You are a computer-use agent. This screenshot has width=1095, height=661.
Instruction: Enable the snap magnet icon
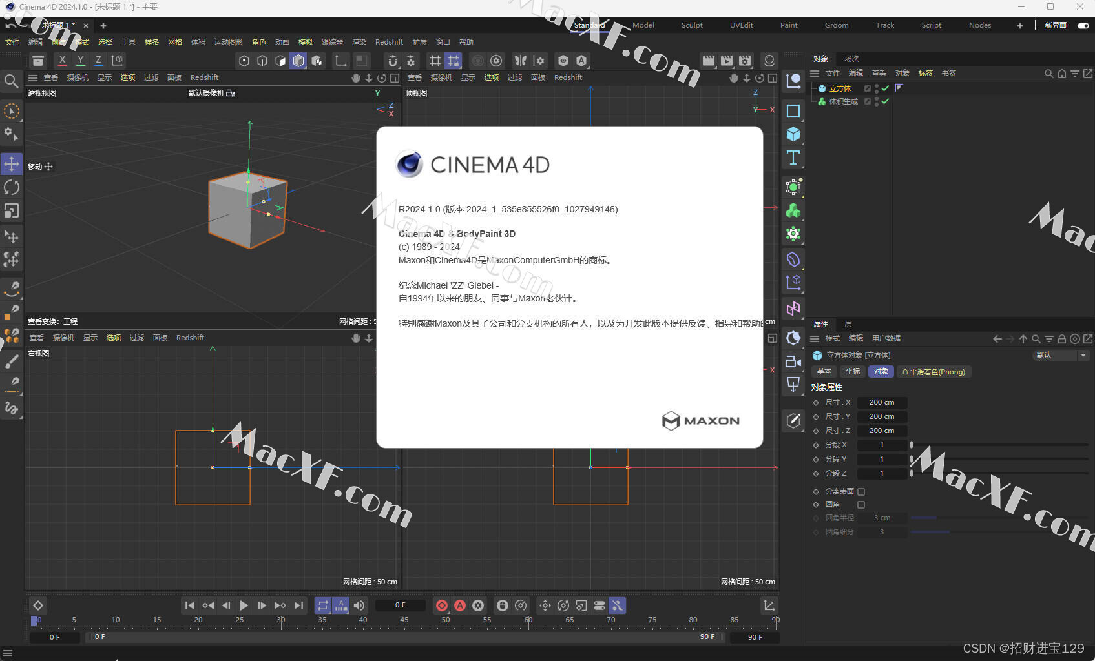pos(392,61)
